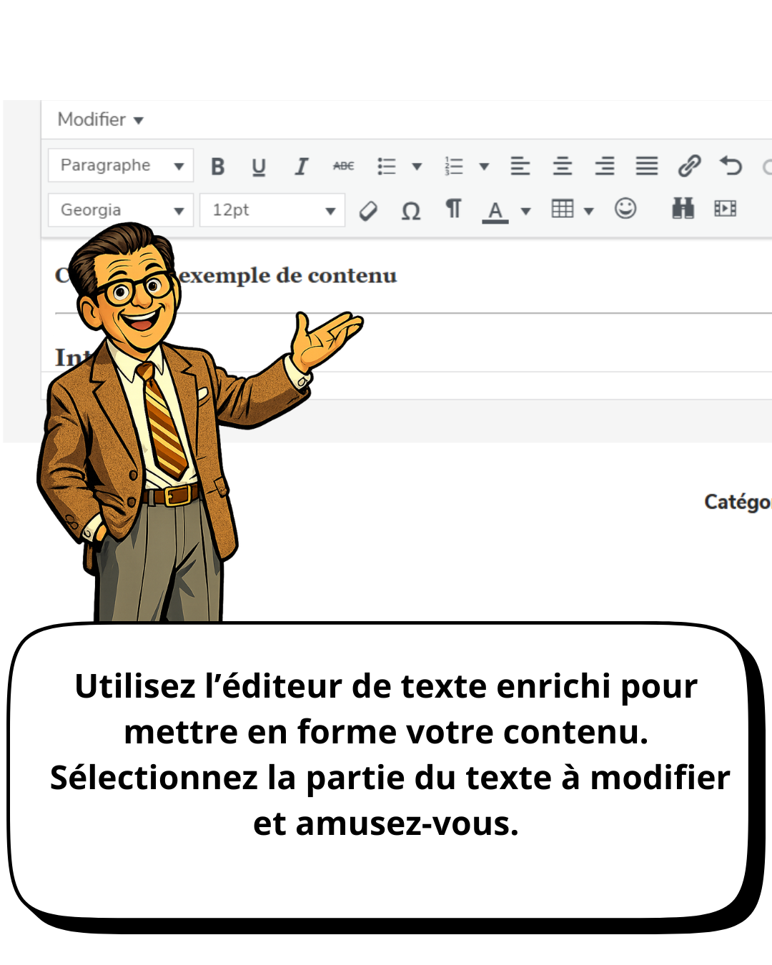
Task: Open find and replace binoculars
Action: click(x=683, y=209)
